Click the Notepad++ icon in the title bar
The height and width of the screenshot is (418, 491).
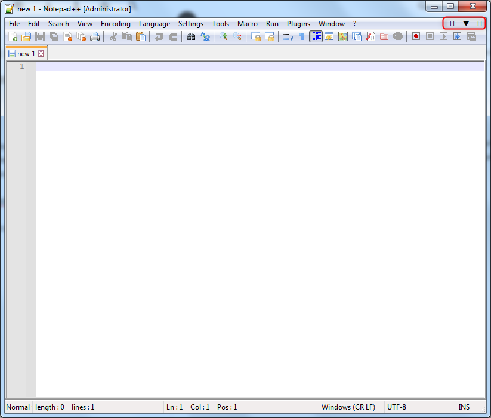point(10,8)
